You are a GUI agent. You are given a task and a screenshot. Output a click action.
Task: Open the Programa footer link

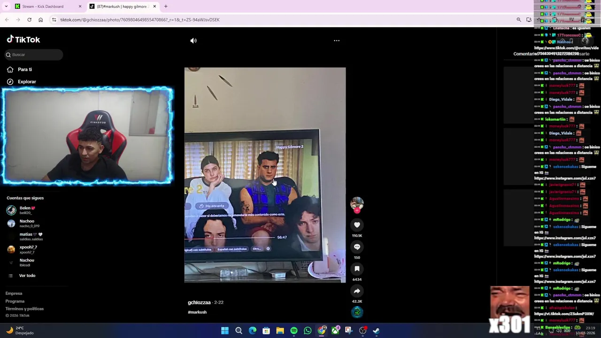[x=15, y=301]
